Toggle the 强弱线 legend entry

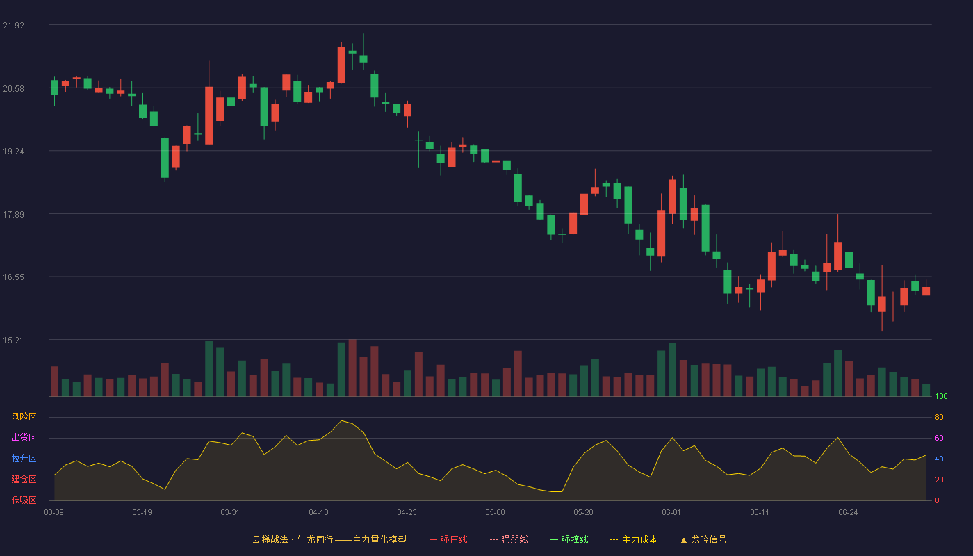(x=509, y=539)
